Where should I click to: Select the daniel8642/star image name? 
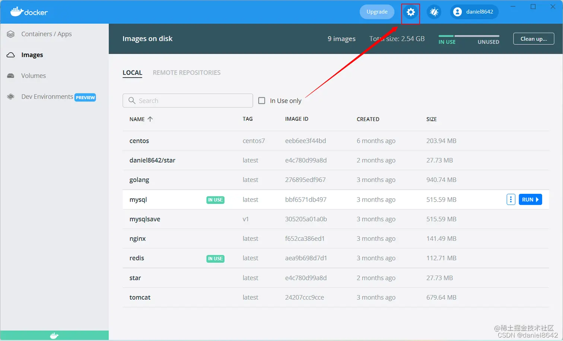(152, 160)
